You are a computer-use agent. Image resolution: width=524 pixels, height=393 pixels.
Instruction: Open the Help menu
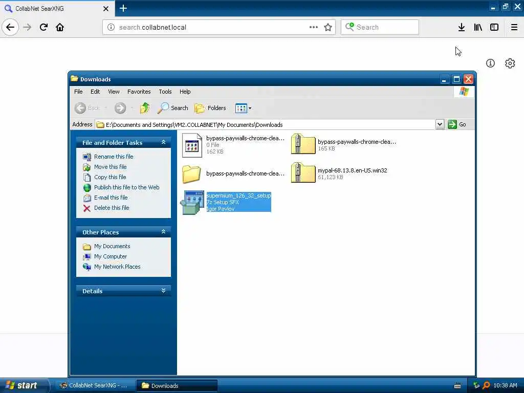pos(185,92)
